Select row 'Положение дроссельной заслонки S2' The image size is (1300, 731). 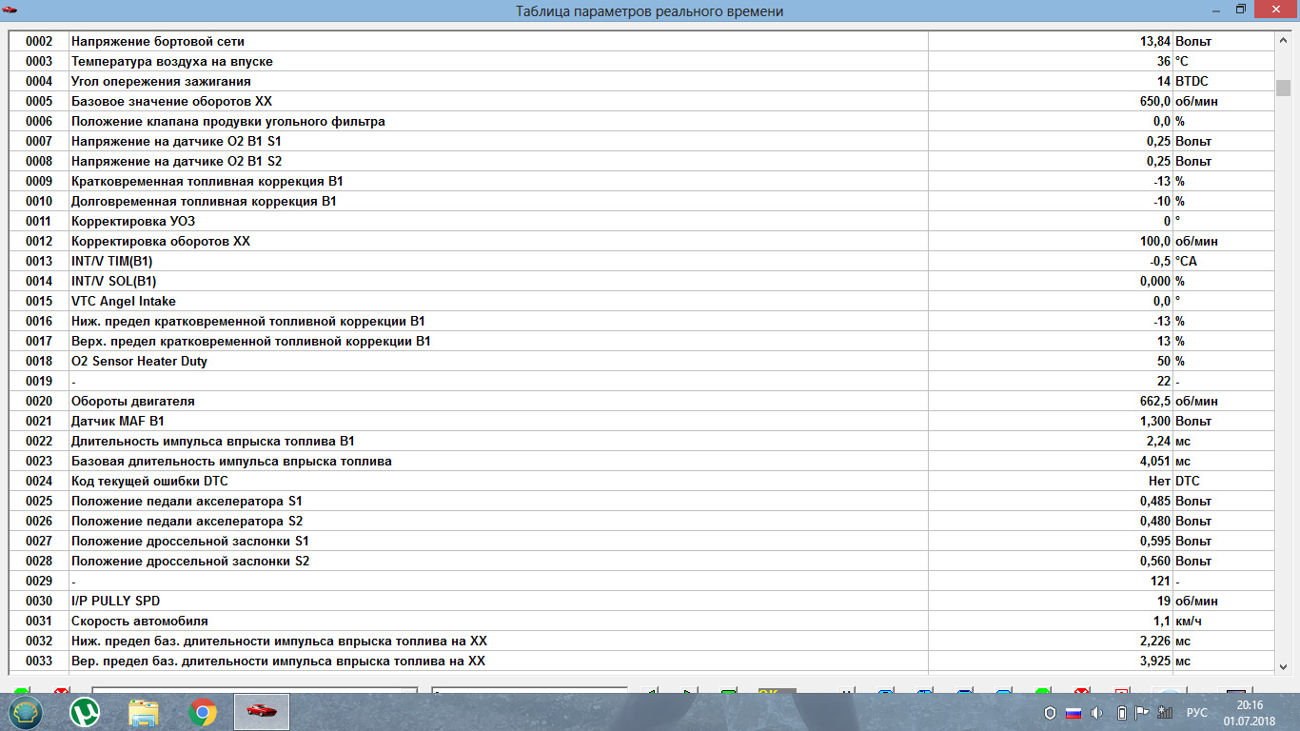click(641, 562)
